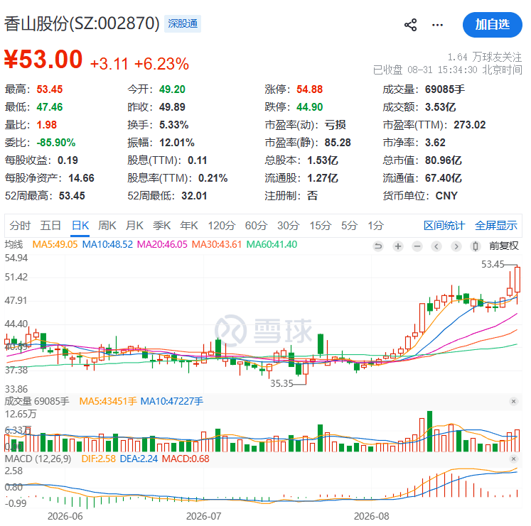Screen dimensions: 531x526
Task: Select the 月K tab
Action: click(134, 225)
